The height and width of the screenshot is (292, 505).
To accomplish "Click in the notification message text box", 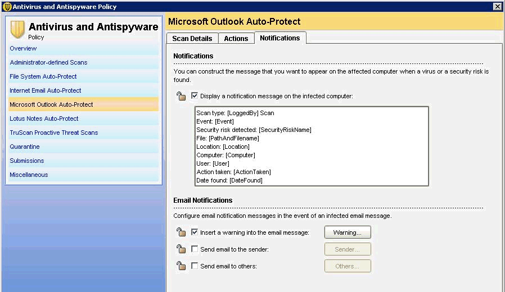I will [x=311, y=146].
